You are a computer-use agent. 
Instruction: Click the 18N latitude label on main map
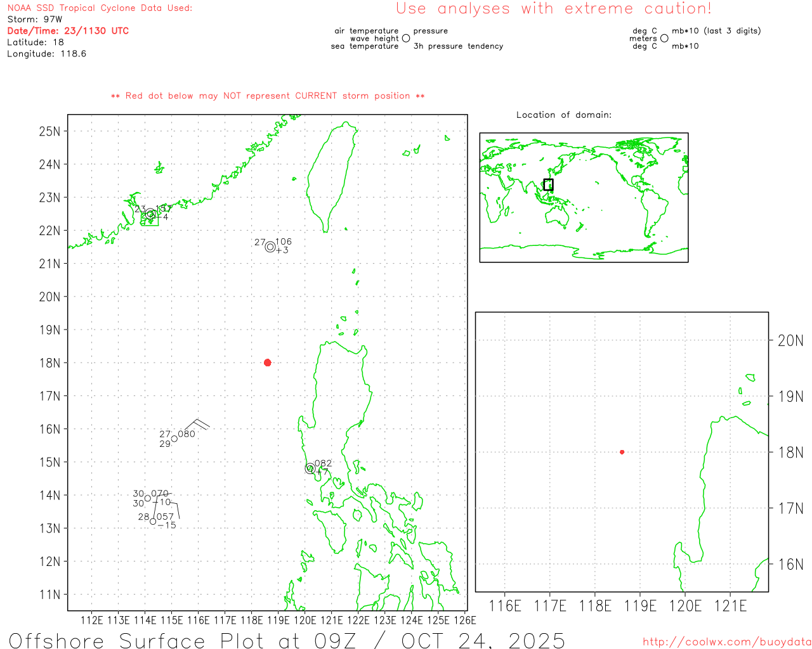[49, 363]
